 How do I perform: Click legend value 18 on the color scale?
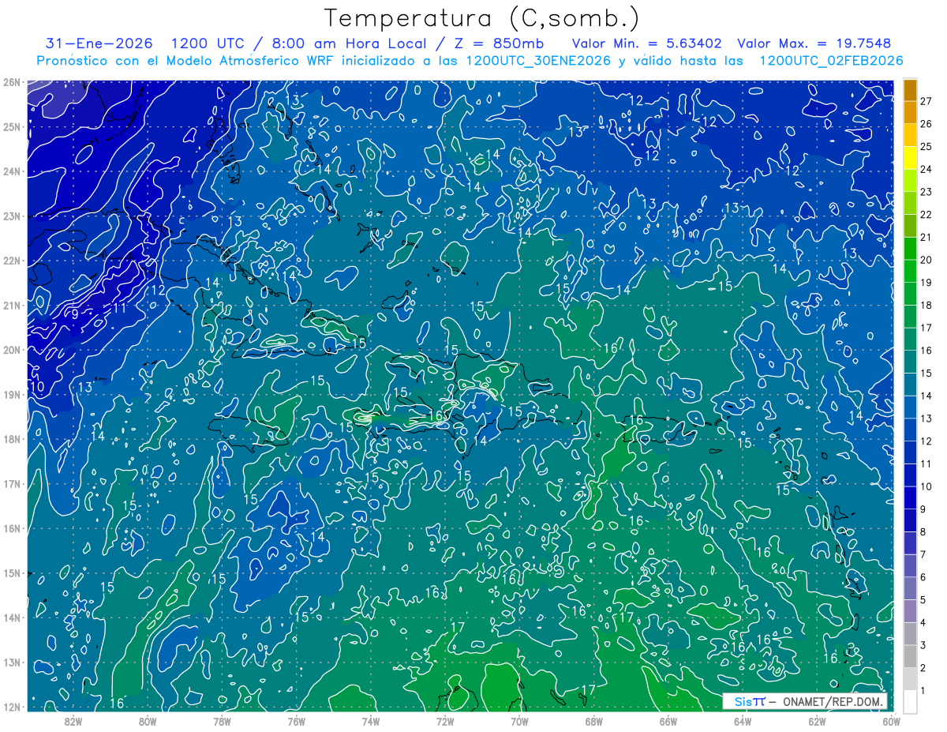coord(926,305)
